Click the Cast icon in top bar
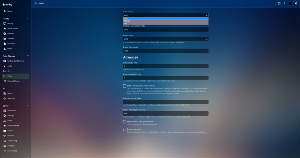This screenshot has height=158, width=300. (x=279, y=3)
